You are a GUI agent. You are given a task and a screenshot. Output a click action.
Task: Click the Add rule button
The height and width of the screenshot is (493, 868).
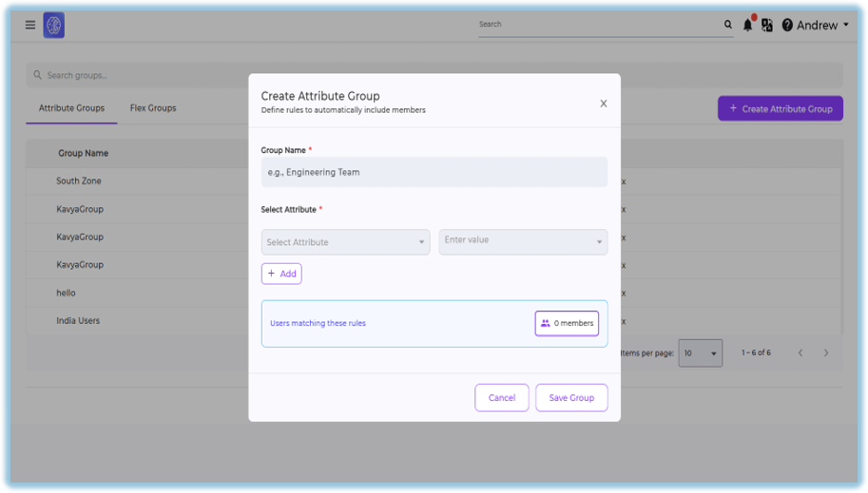click(281, 274)
